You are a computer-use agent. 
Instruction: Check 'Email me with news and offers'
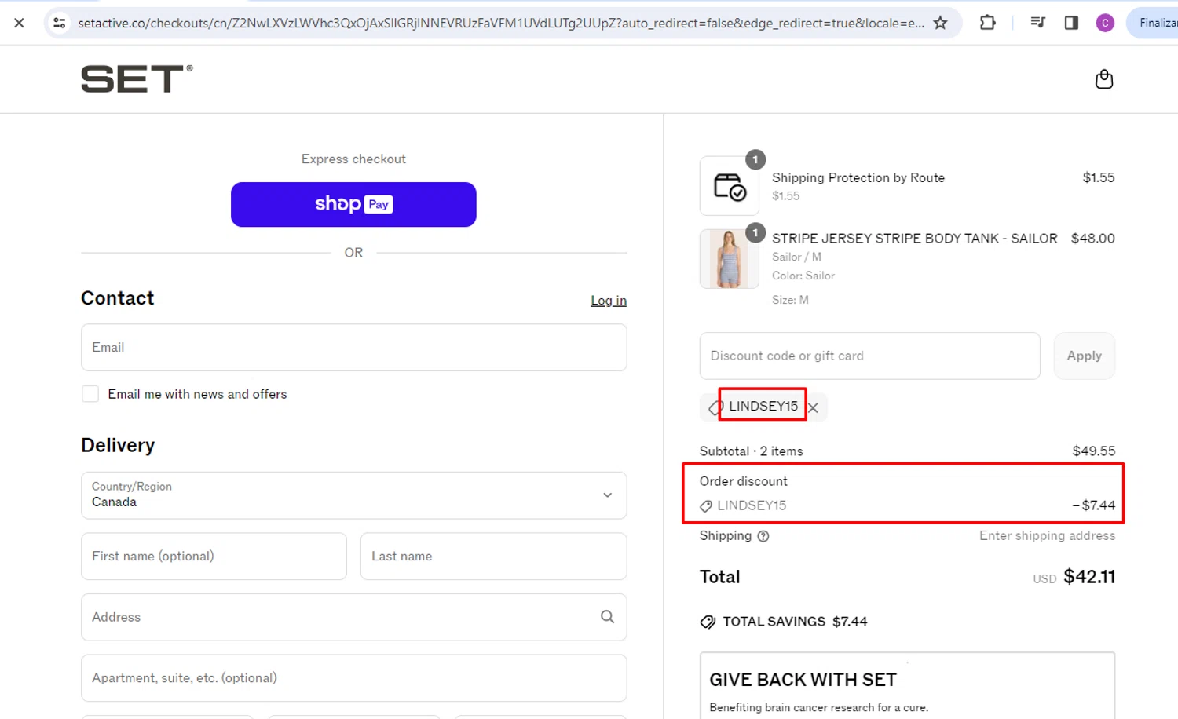(x=90, y=394)
